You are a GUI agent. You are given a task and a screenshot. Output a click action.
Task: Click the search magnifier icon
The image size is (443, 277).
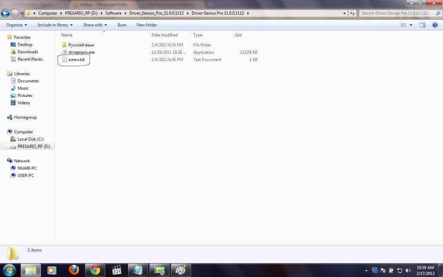pyautogui.click(x=438, y=13)
